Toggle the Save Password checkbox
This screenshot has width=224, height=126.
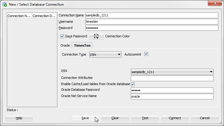coord(62,36)
